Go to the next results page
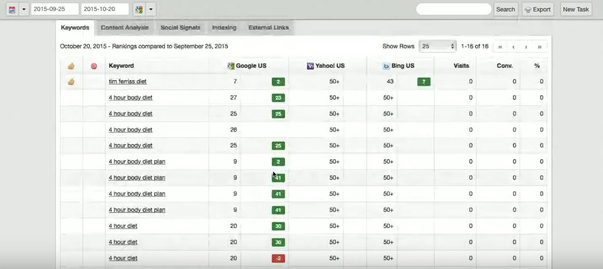The width and height of the screenshot is (603, 269). [526, 47]
